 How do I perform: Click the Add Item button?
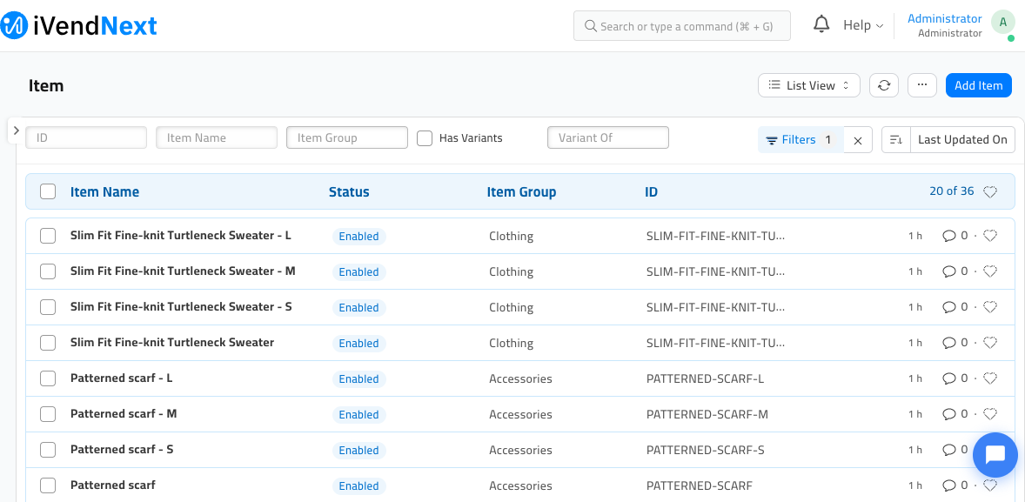coord(979,85)
